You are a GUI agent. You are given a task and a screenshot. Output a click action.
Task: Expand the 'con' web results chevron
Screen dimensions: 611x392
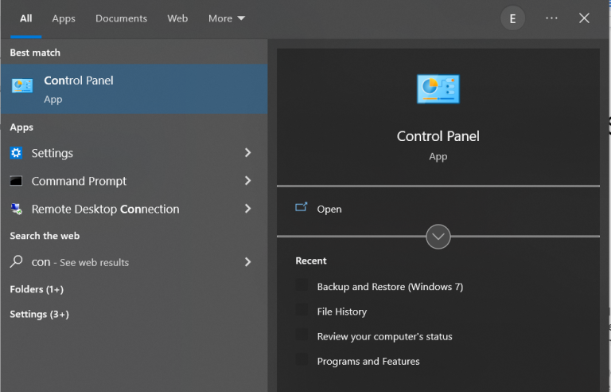click(x=248, y=261)
